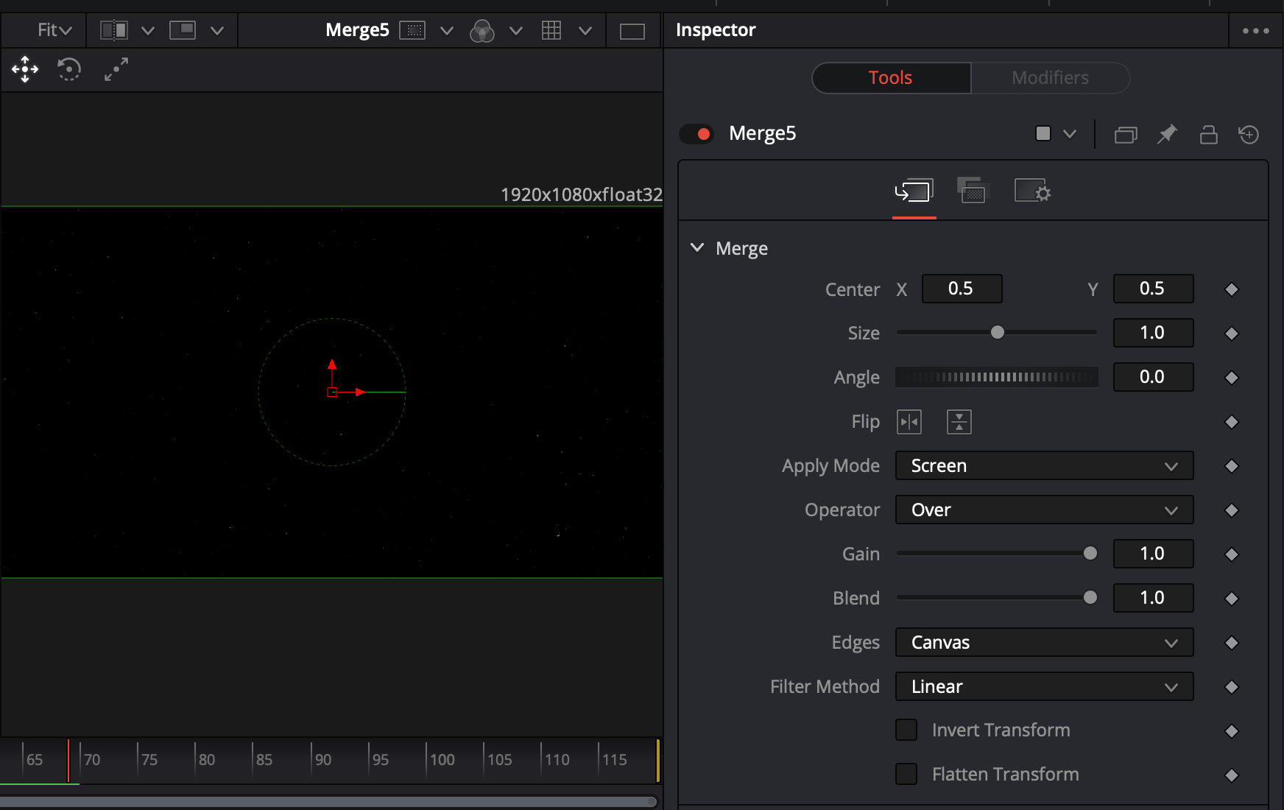Image resolution: width=1284 pixels, height=810 pixels.
Task: Add keyframe for Gain parameter
Action: 1232,554
